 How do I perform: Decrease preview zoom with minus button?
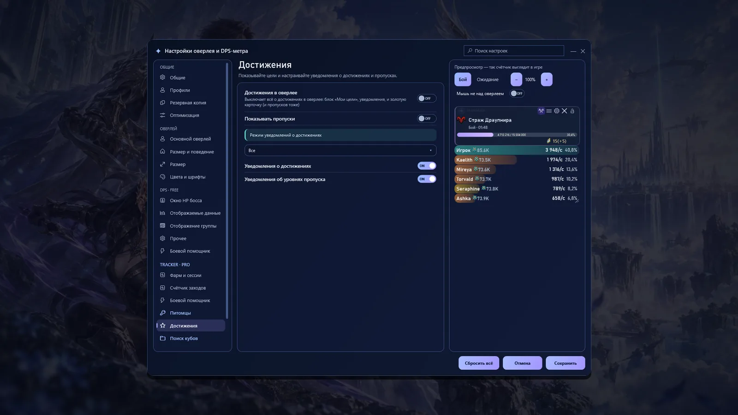point(516,79)
